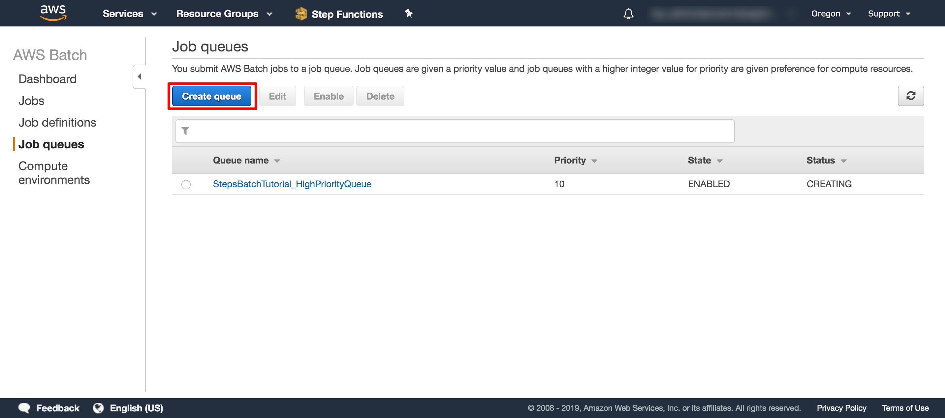Click the CREATING status cell

[x=829, y=184]
